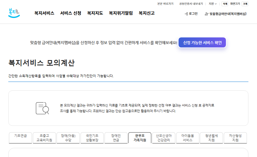Increase screen size with 크게 button
Image resolution: width=257 pixels, height=157 pixels.
tap(245, 4)
